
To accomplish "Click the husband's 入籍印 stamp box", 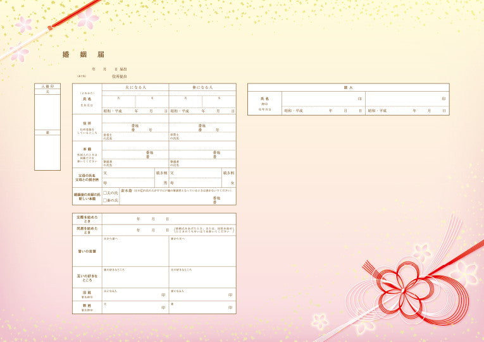I will point(47,111).
